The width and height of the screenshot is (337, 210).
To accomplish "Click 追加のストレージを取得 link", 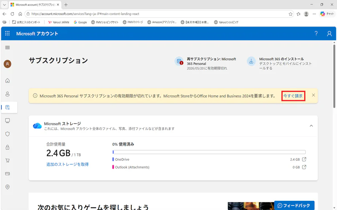I will pyautogui.click(x=67, y=164).
